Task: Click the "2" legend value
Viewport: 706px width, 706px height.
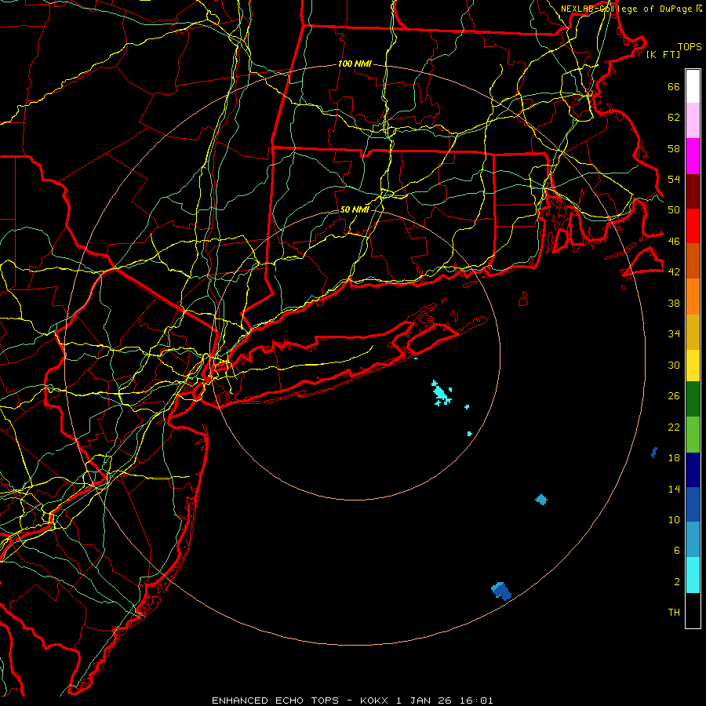Action: 677,582
